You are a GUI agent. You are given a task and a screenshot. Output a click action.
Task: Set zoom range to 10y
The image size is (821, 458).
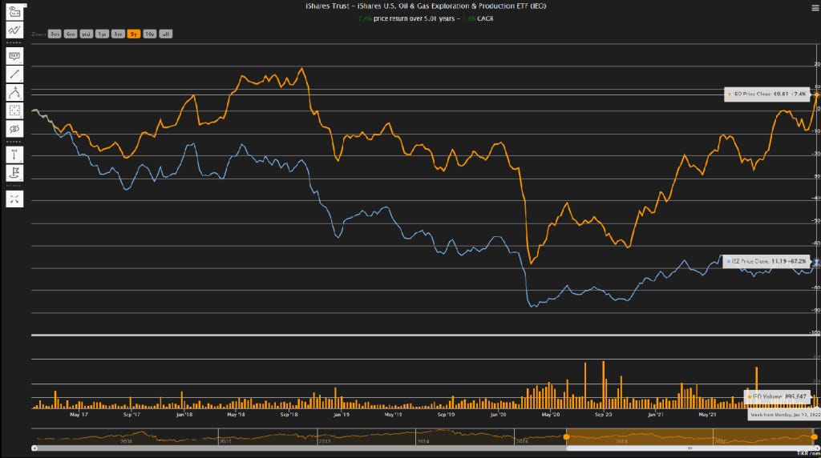(150, 34)
